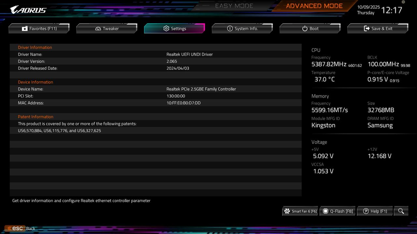This screenshot has height=234, width=417.
Task: Click the AORUS logo
Action: tap(28, 9)
